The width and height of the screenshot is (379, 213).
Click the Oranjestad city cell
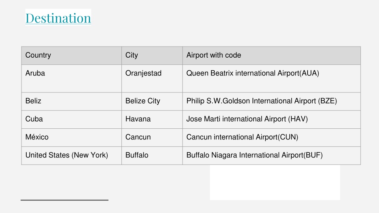pyautogui.click(x=152, y=78)
